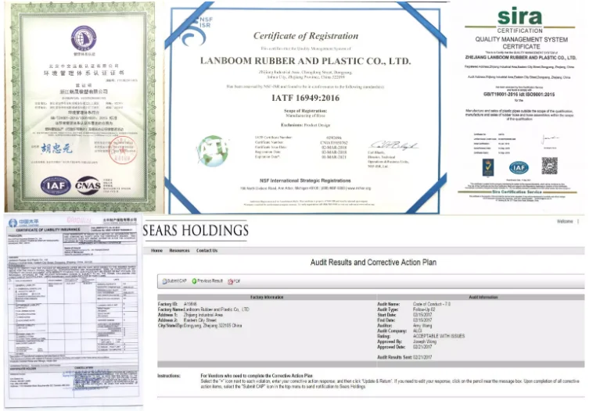Click the Code of Conduct - 7.0 audit name
The height and width of the screenshot is (411, 589).
432,304
